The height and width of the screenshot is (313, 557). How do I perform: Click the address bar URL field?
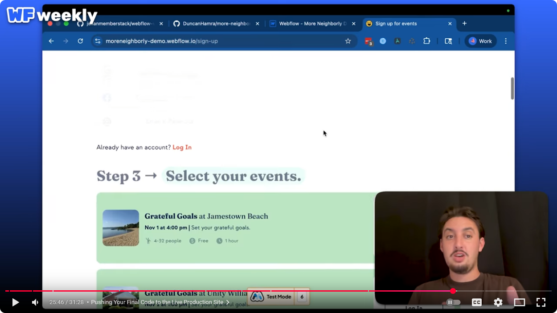click(223, 41)
